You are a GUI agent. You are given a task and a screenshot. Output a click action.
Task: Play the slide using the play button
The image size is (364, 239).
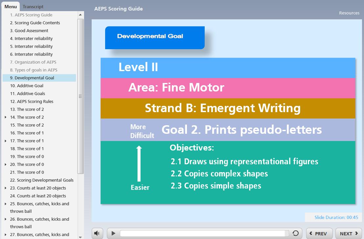tap(113, 233)
